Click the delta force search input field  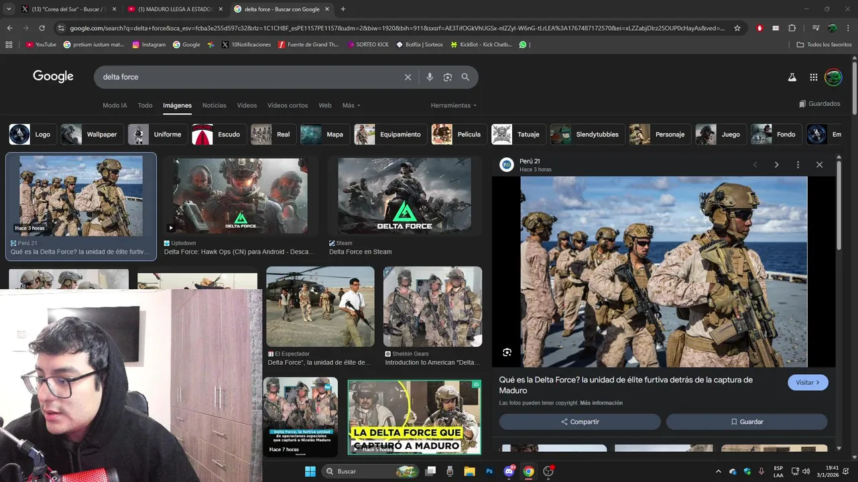248,77
